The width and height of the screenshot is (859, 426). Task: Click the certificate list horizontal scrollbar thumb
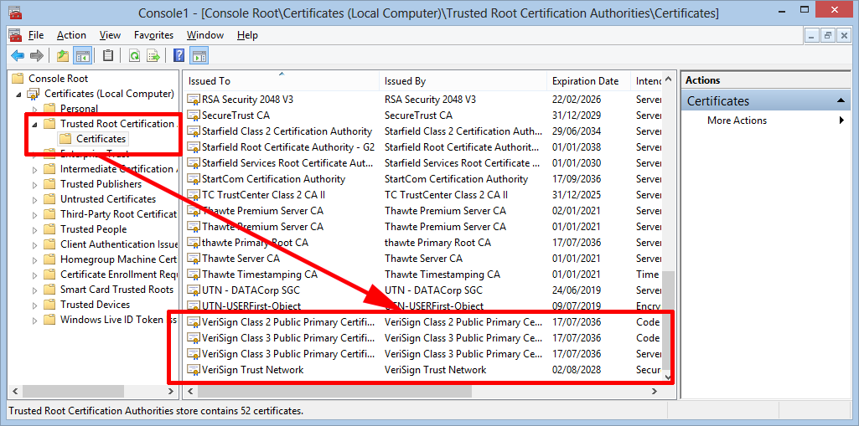pyautogui.click(x=334, y=392)
